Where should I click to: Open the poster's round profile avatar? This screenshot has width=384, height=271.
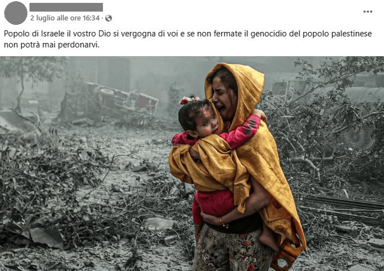tap(16, 13)
